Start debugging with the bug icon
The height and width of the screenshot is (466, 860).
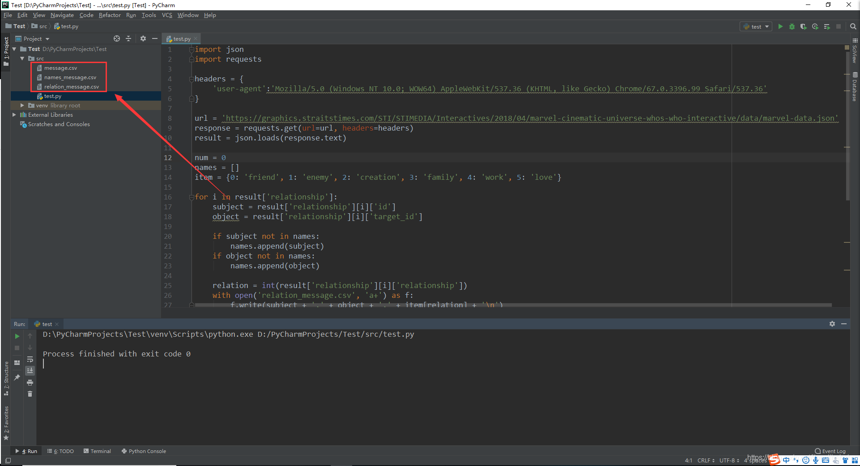[x=792, y=26]
